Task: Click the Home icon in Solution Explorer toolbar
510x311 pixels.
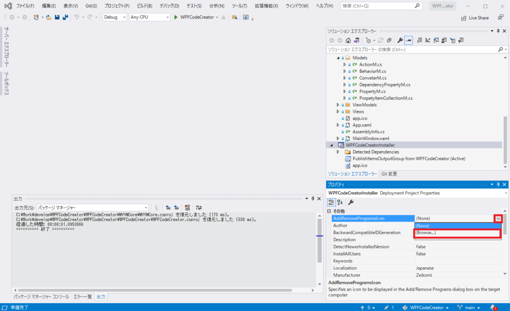Action: point(348,40)
